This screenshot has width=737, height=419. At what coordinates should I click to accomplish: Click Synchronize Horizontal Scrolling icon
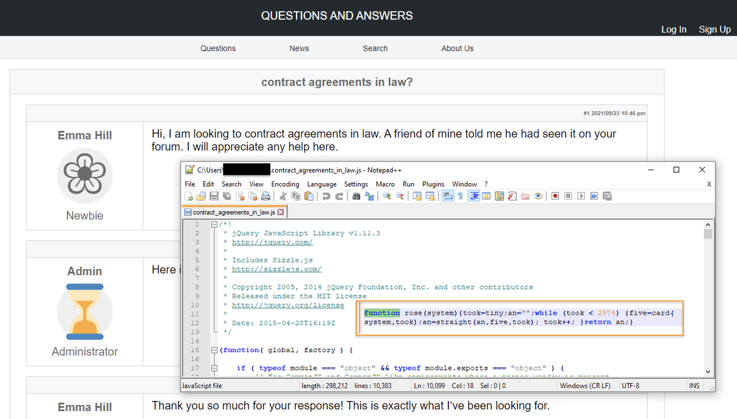(430, 196)
